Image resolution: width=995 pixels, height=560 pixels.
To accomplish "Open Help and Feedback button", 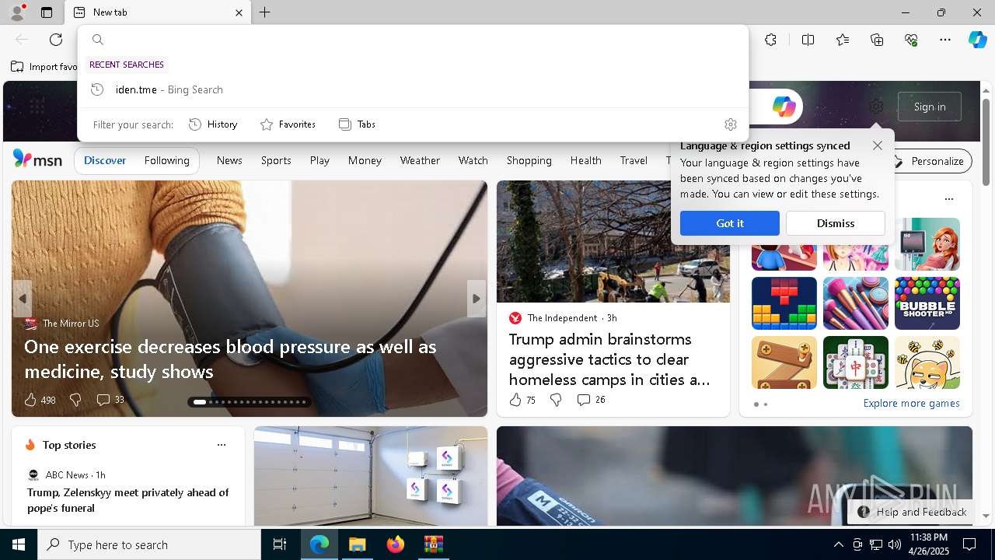I will [x=911, y=512].
